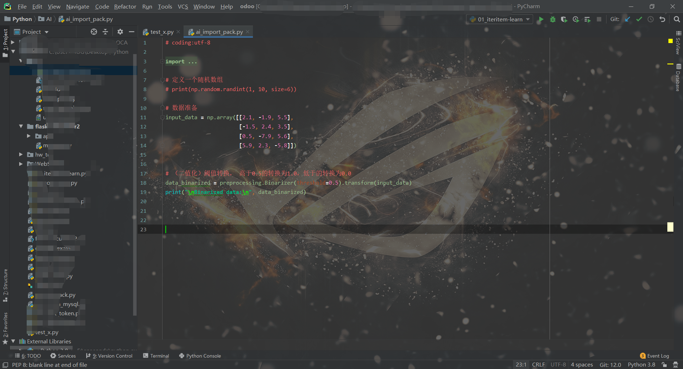Open SciView side panel
683x369 pixels.
pos(678,43)
